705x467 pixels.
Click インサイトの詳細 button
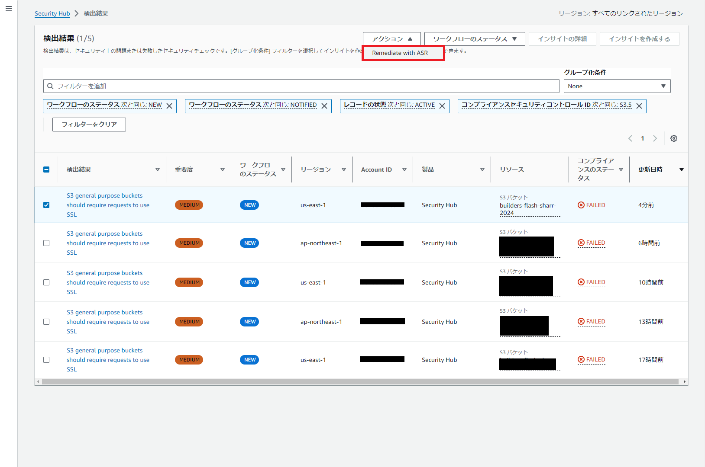click(562, 39)
